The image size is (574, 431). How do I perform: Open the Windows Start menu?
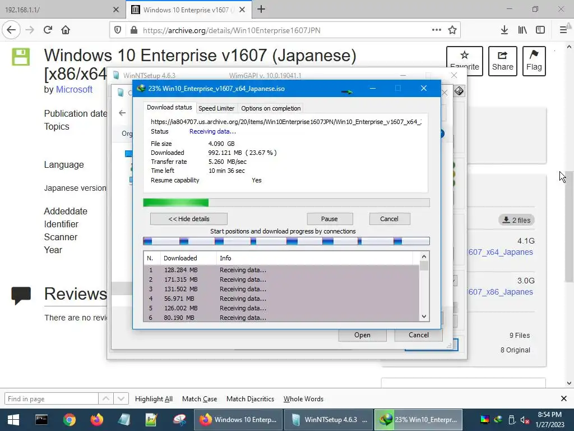tap(13, 420)
